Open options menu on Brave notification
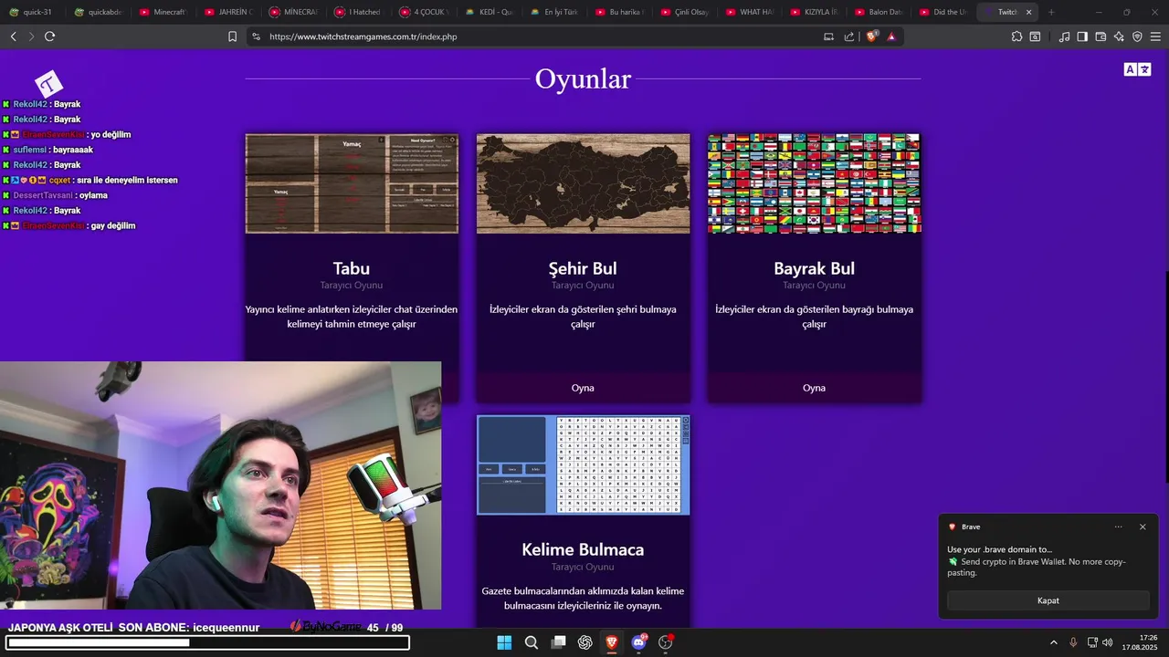The height and width of the screenshot is (657, 1169). [1119, 527]
